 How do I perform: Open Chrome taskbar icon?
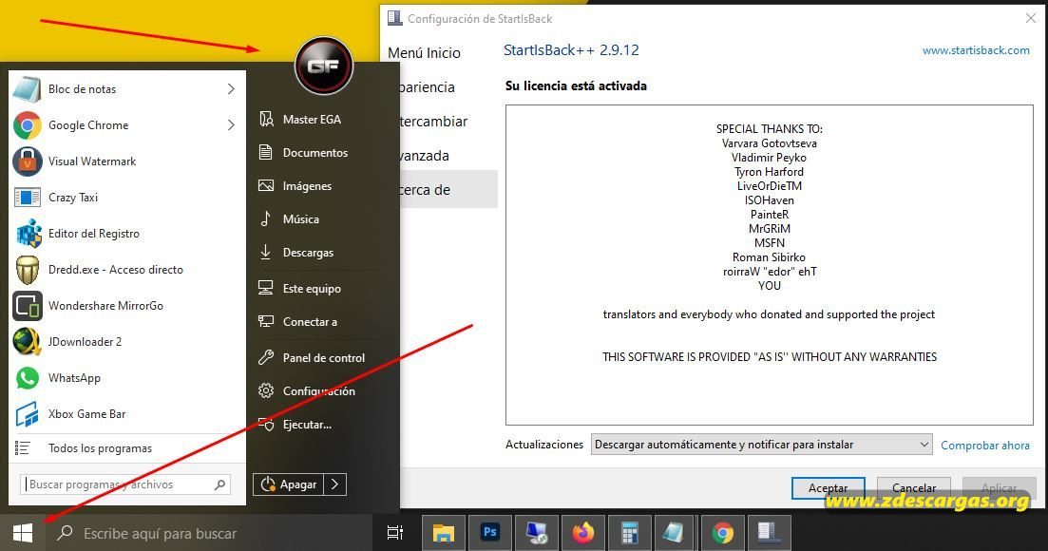(x=722, y=532)
